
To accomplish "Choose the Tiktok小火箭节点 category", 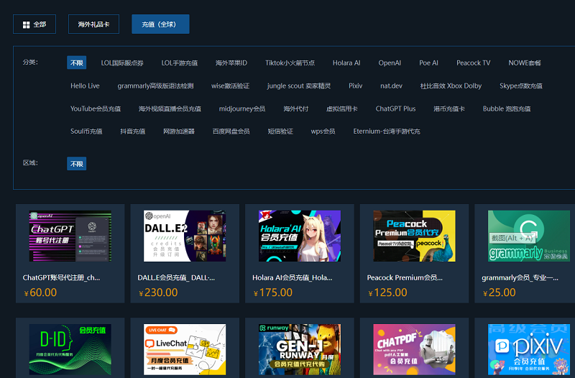I will 290,63.
